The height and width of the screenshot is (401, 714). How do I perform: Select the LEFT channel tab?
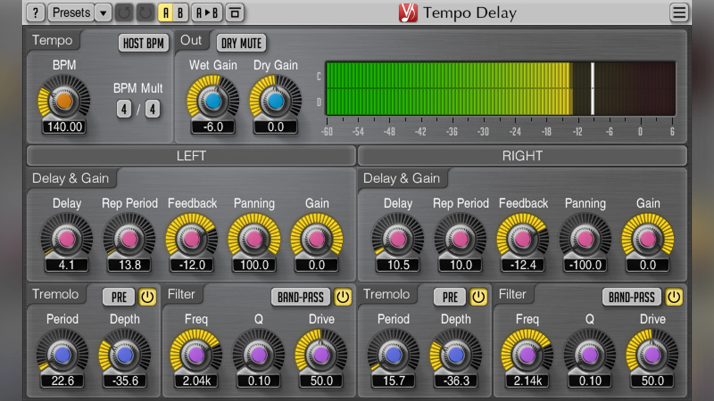point(191,156)
